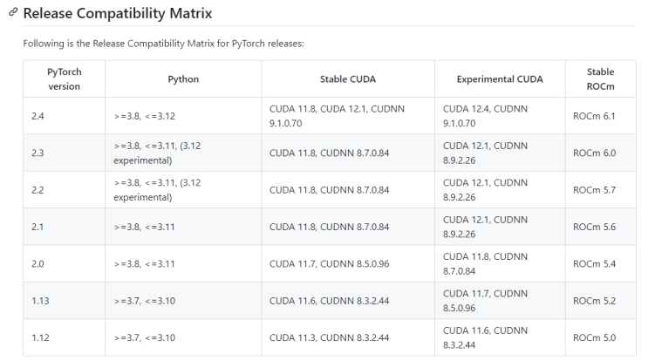Viewport: 648px width, 361px height.
Task: Click the "Experimental CUDA" column header
Action: tap(500, 78)
